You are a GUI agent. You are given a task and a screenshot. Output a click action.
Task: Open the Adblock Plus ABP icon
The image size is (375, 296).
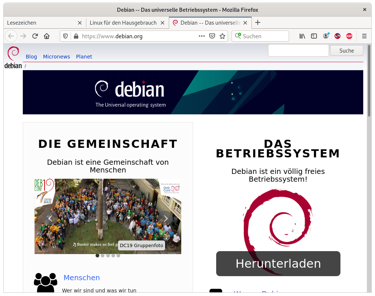[349, 36]
